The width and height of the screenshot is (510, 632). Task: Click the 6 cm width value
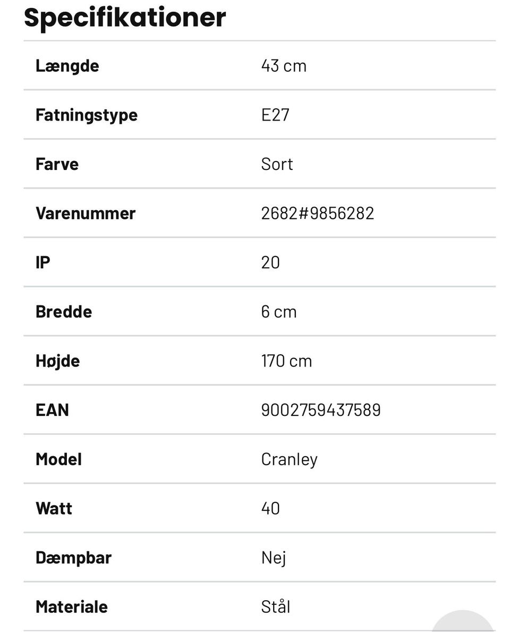pos(279,312)
